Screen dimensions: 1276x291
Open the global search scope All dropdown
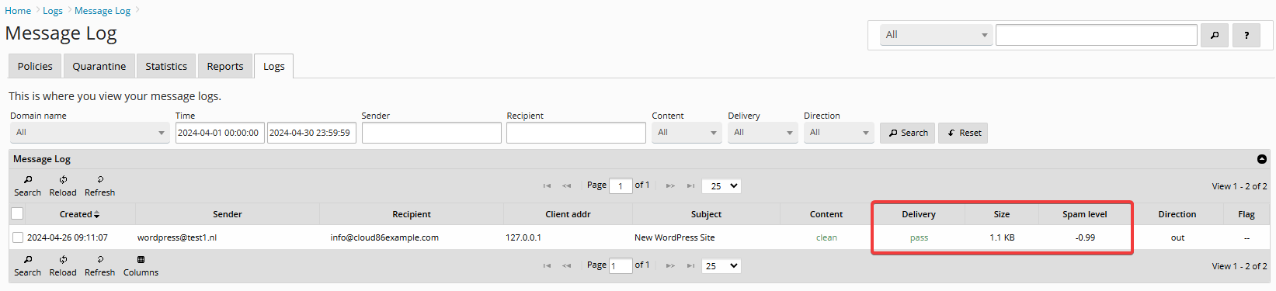(936, 35)
